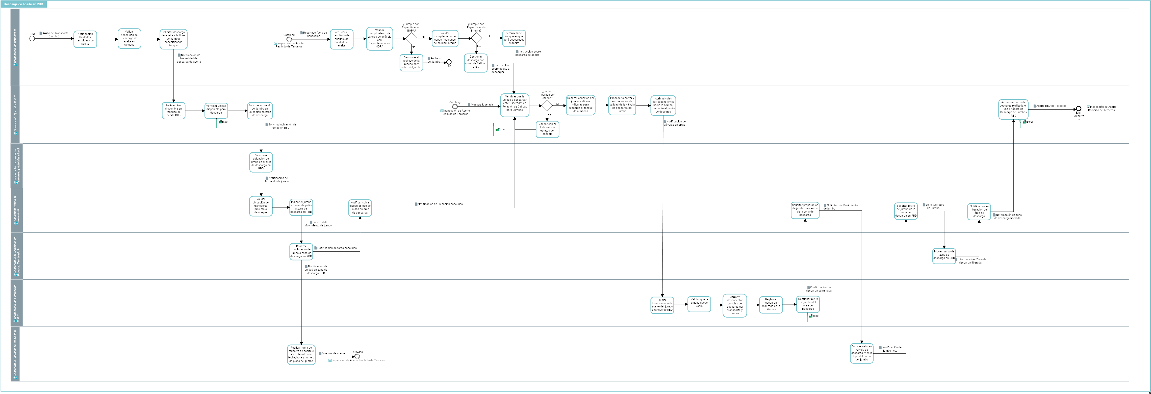Select task Notificación Unidades recibidas con Aceite
1151x394 pixels.
click(85, 39)
